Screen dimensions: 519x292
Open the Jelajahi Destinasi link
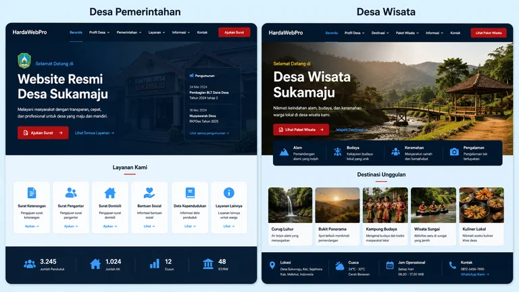click(x=351, y=130)
